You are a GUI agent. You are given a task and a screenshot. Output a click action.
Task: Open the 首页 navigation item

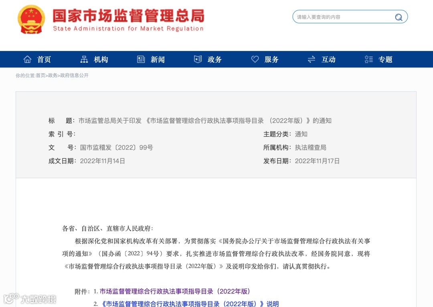point(44,59)
